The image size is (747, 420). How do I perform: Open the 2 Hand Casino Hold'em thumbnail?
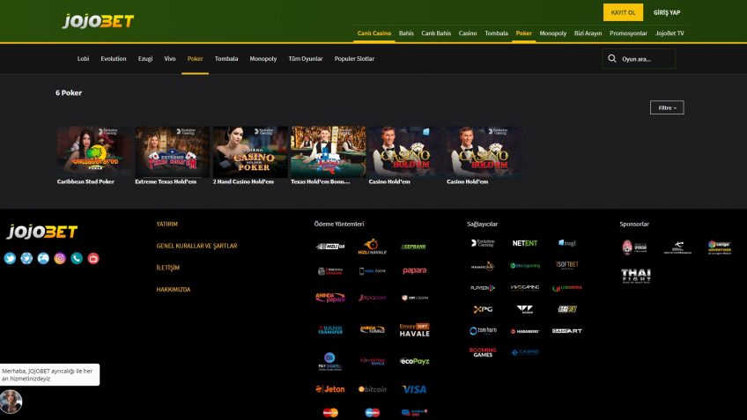click(x=250, y=152)
